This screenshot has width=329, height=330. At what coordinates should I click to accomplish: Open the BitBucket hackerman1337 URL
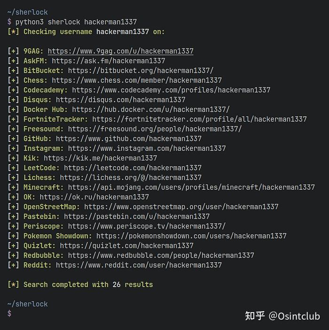point(141,71)
